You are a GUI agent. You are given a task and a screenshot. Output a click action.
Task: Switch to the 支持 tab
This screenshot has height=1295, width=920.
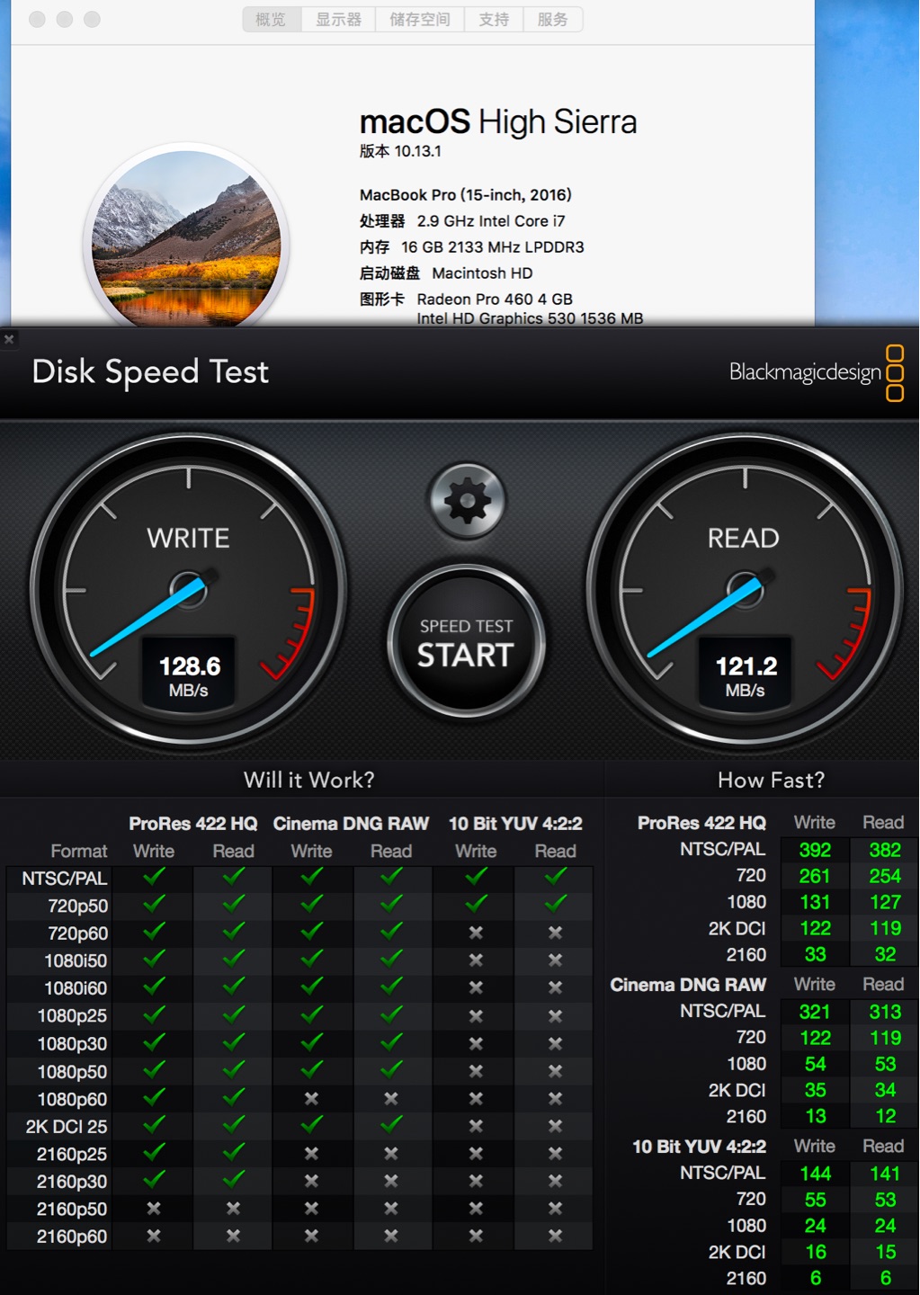click(x=494, y=19)
